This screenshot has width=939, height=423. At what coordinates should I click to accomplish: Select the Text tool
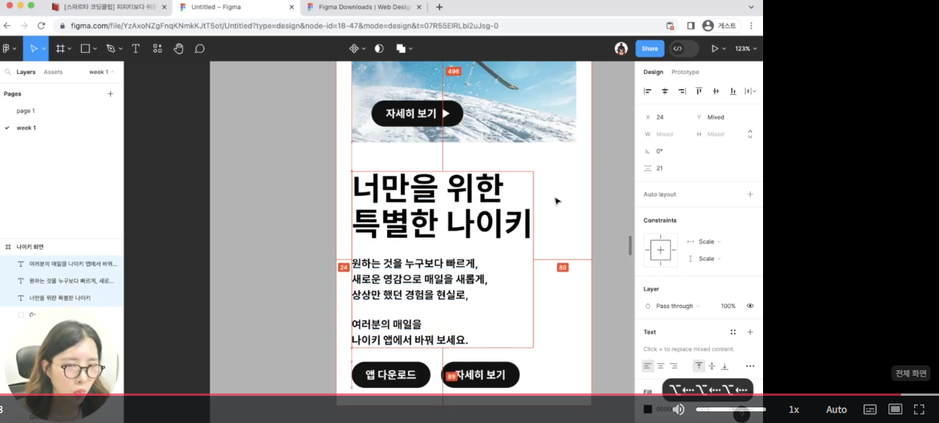pyautogui.click(x=135, y=48)
